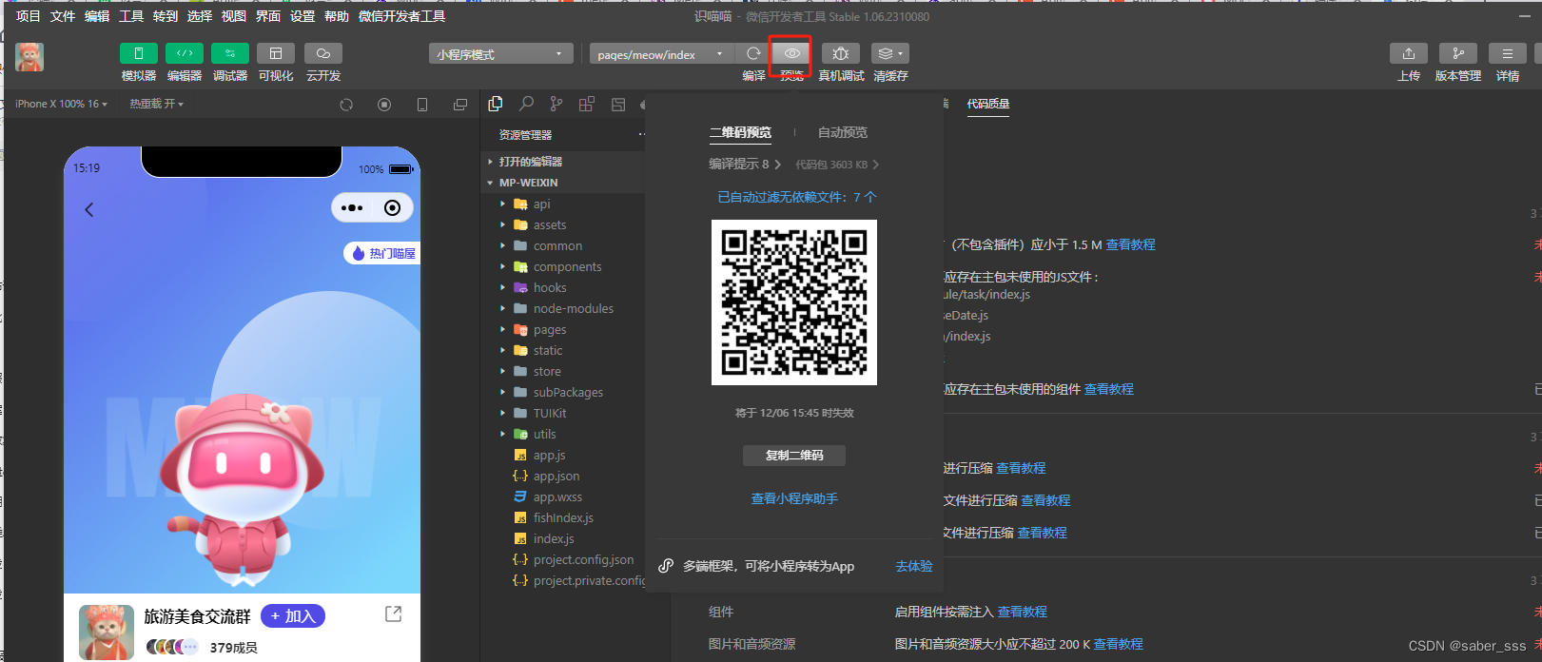This screenshot has width=1542, height=662.
Task: Open the search icon in editor sidebar
Action: pyautogui.click(x=526, y=104)
